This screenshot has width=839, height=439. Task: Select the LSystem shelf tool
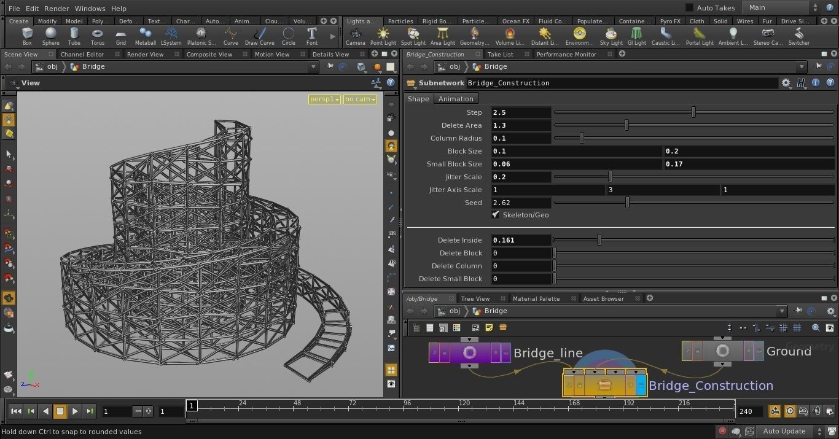click(171, 36)
